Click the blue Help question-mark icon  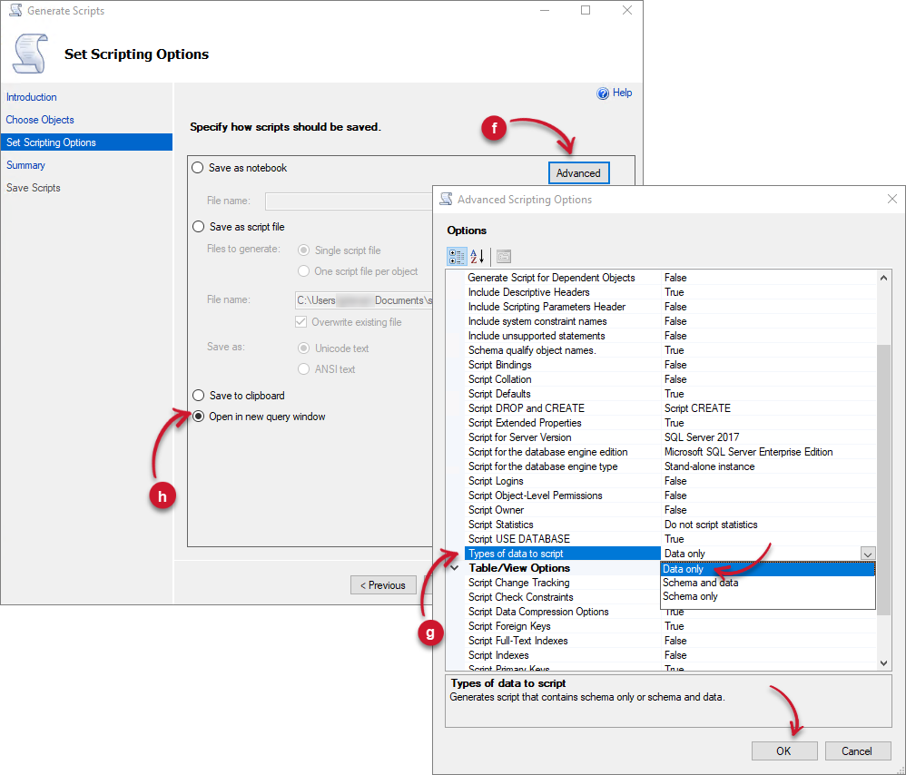tap(603, 93)
